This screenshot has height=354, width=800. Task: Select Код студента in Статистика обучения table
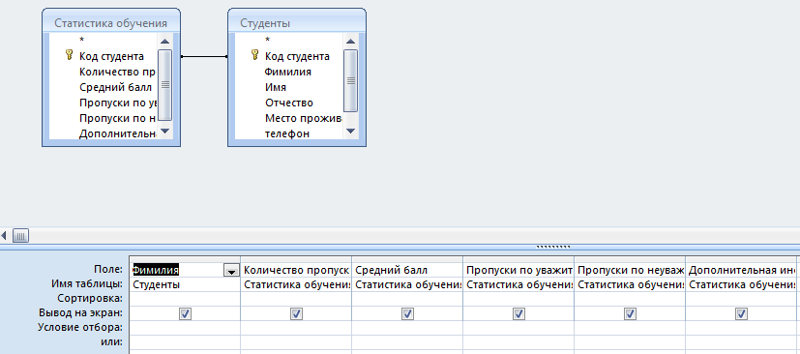click(x=111, y=56)
